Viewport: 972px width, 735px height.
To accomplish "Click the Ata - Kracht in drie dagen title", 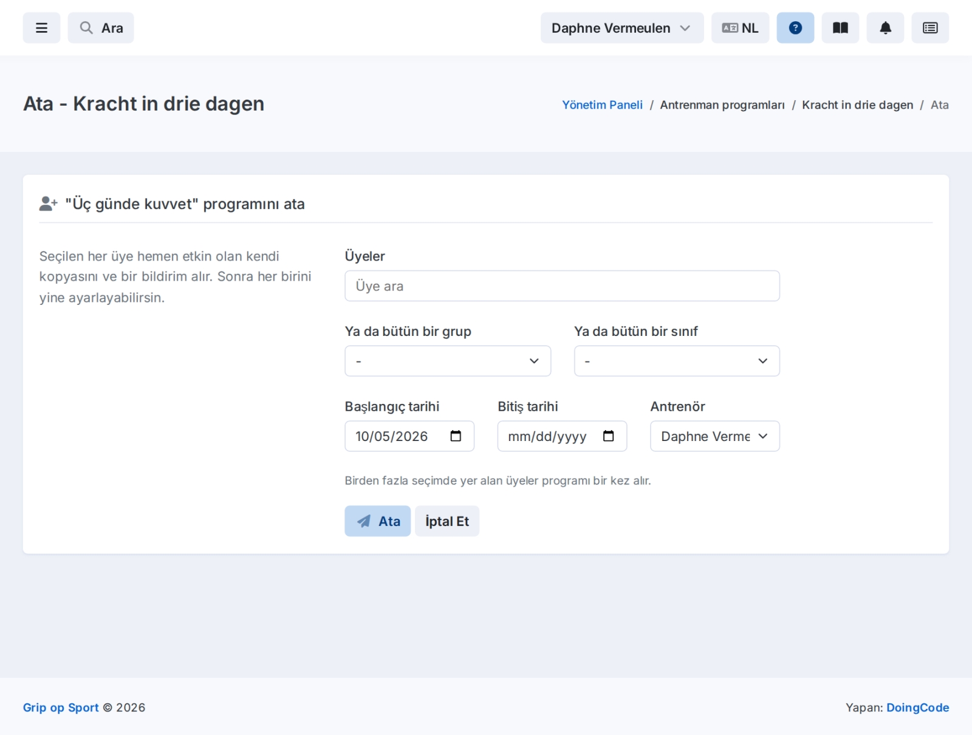I will pyautogui.click(x=143, y=104).
